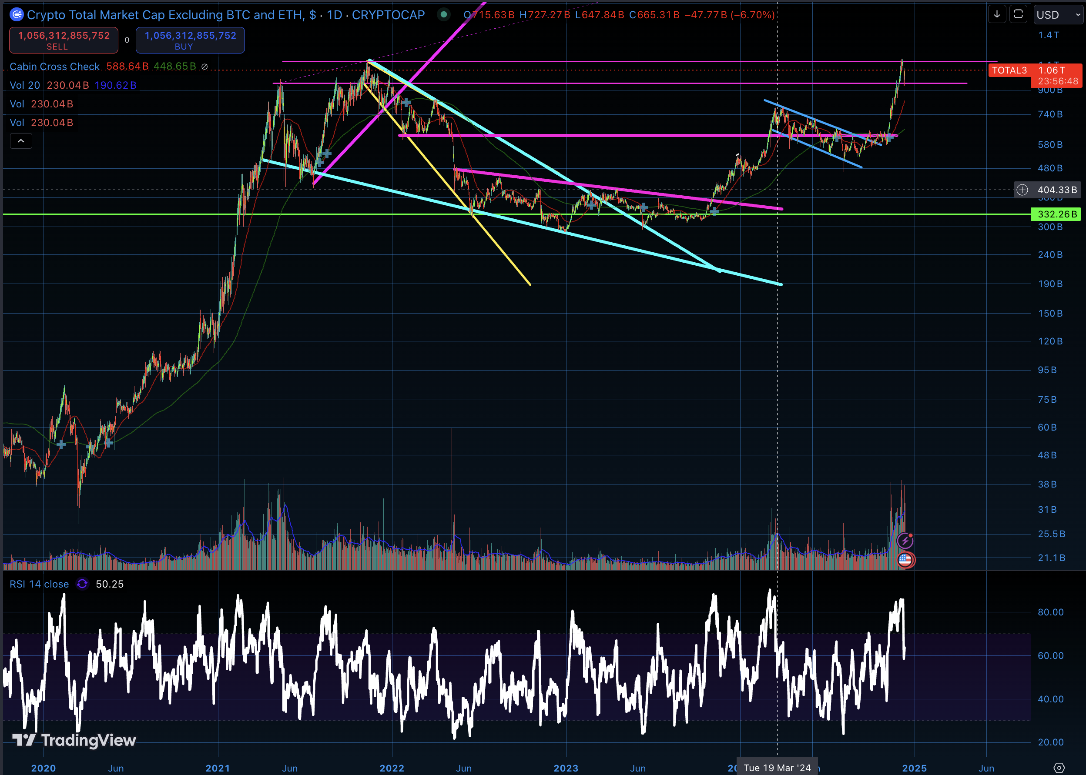Click the Tue 19 Mar '24 date label
The height and width of the screenshot is (775, 1086).
(777, 768)
